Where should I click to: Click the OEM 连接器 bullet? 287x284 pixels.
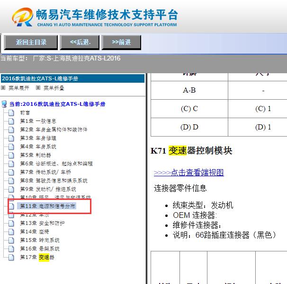pos(195,215)
